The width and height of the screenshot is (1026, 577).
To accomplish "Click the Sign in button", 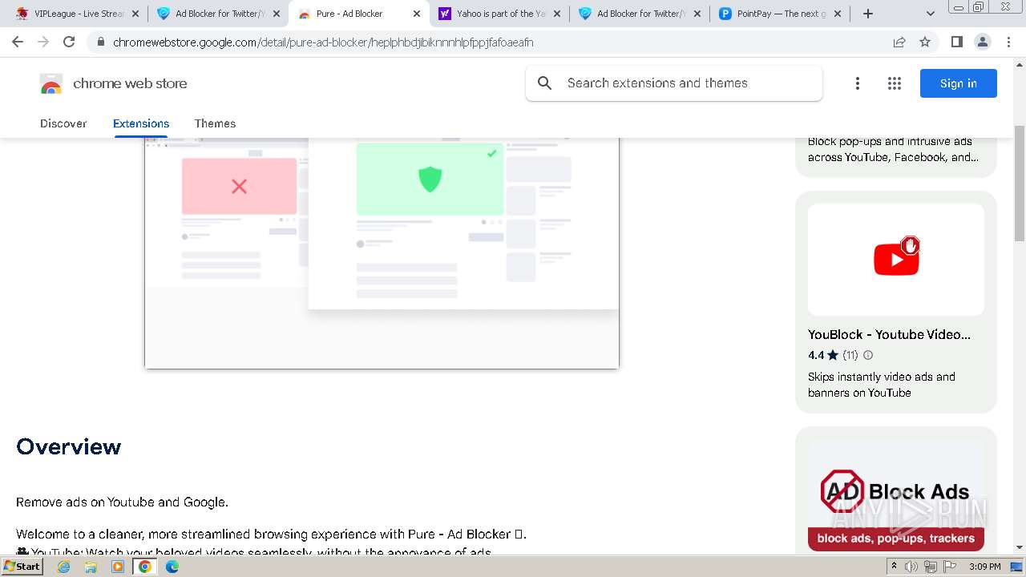I will coord(959,83).
